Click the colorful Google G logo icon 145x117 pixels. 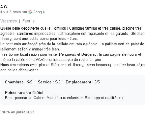click(30, 12)
